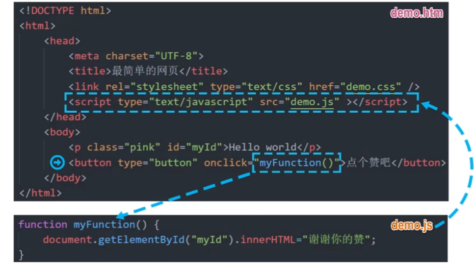The height and width of the screenshot is (269, 474).
Task: Click the pink class attribute value
Action: (x=142, y=147)
